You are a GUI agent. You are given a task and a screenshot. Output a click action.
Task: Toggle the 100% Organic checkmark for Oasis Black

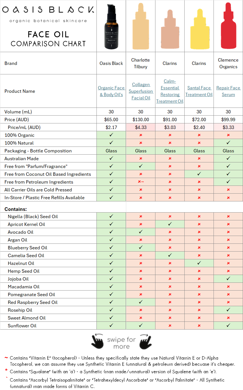click(x=111, y=135)
